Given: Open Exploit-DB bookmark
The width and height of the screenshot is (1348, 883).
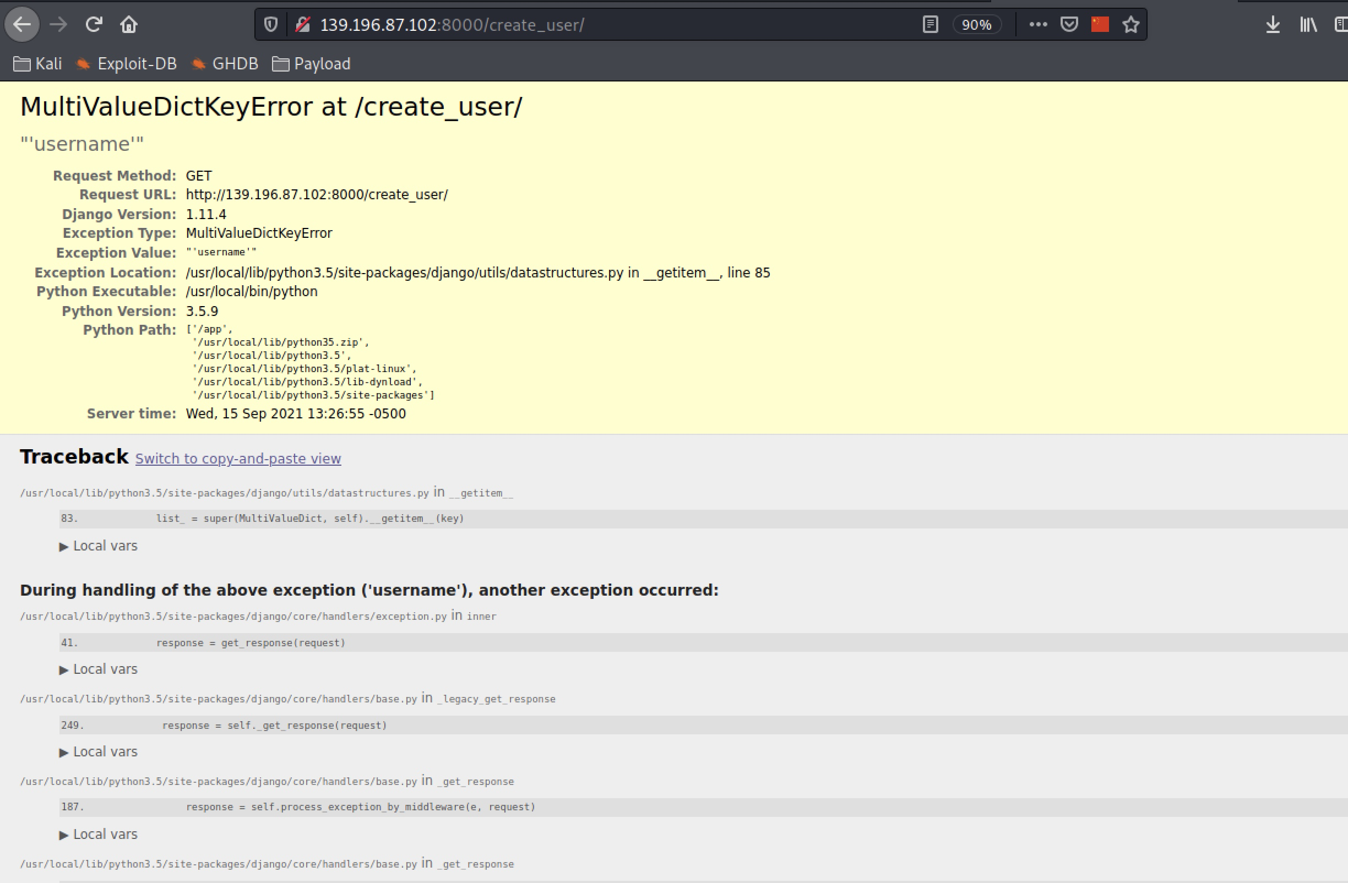Looking at the screenshot, I should 127,63.
